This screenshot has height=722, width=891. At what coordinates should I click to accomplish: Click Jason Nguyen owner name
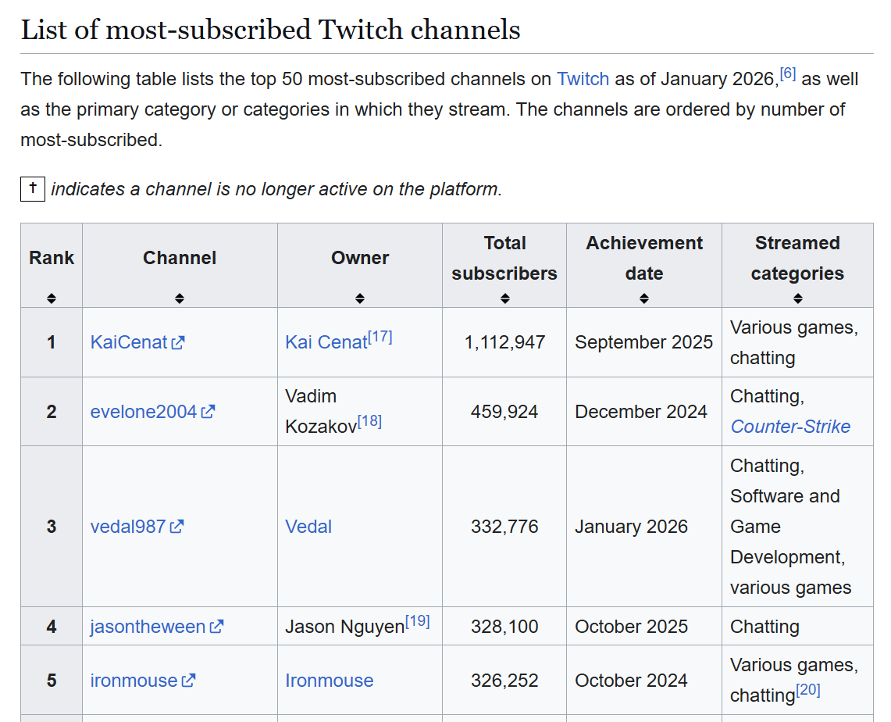345,627
